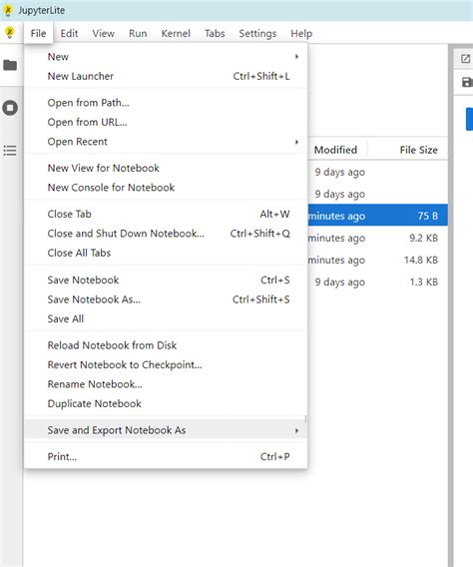Viewport: 473px width, 567px height.
Task: Open the Kernel menu
Action: click(176, 33)
